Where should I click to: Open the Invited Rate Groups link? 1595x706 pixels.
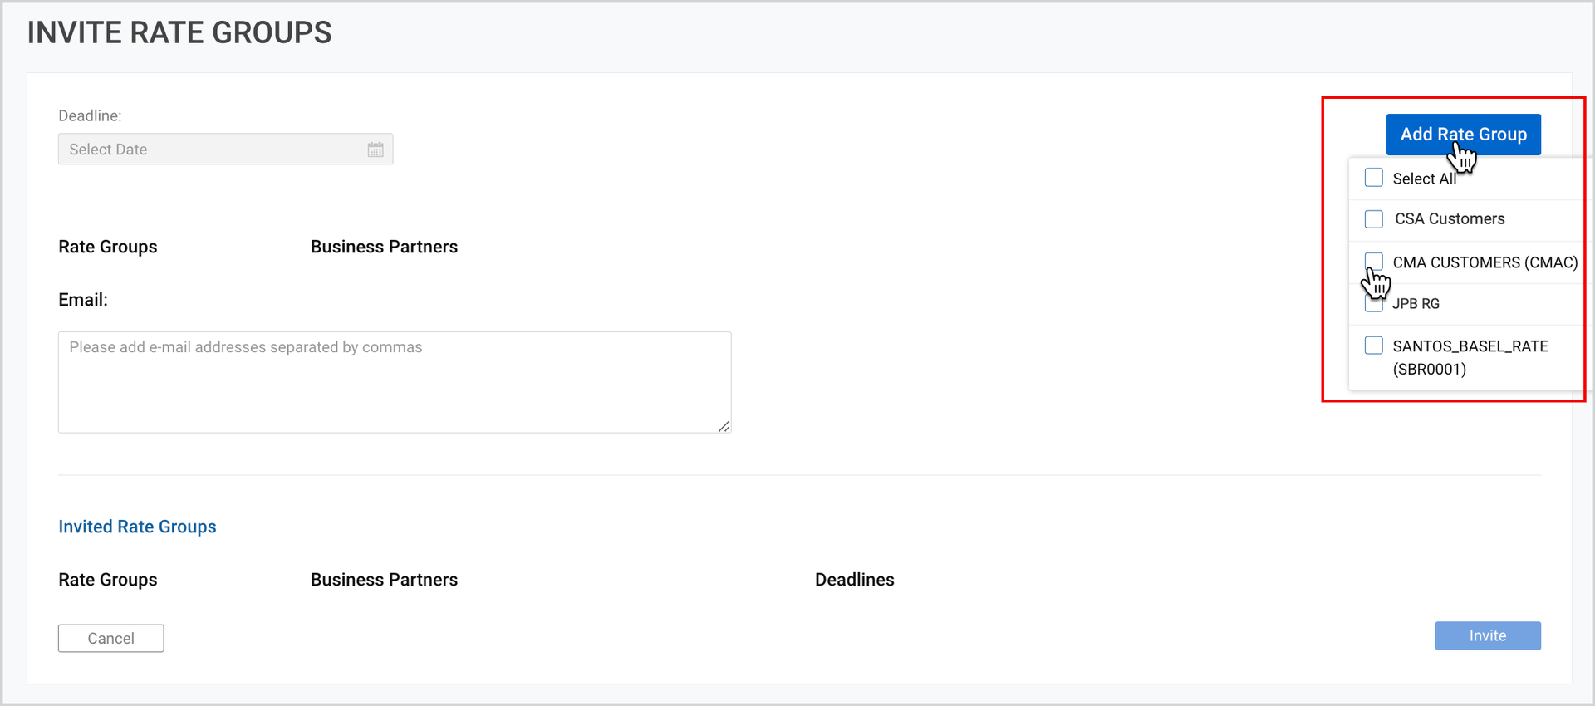137,527
